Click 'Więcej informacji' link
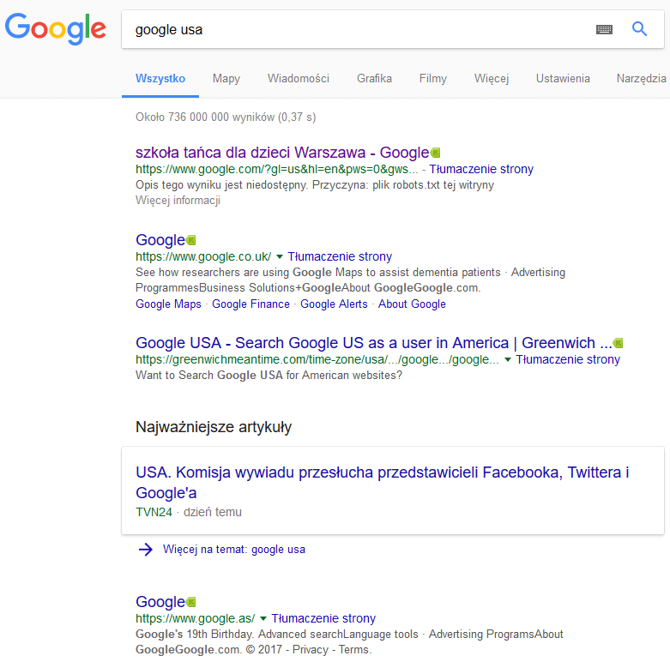This screenshot has width=670, height=668. pos(178,201)
